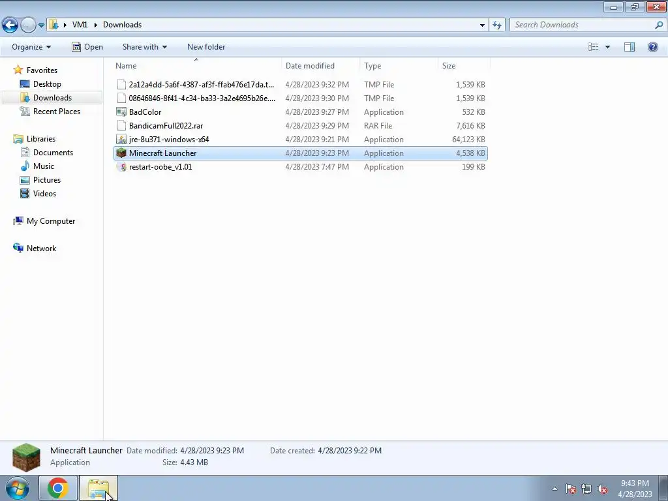Click the Back navigation arrow button

pyautogui.click(x=10, y=25)
